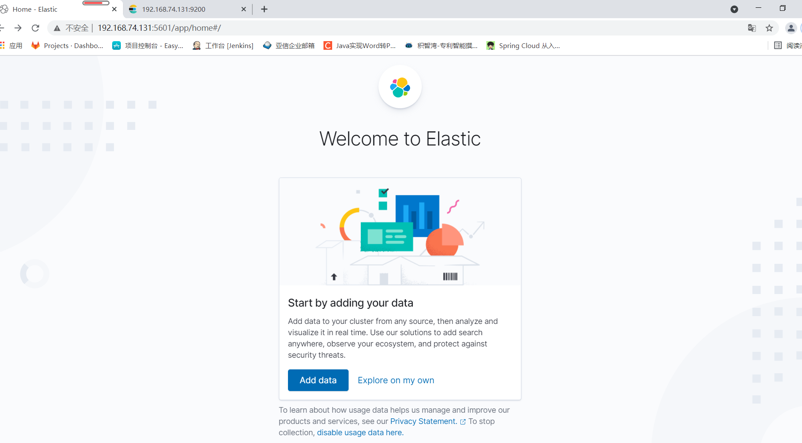
Task: Click the Start by adding your data heading
Action: (351, 303)
